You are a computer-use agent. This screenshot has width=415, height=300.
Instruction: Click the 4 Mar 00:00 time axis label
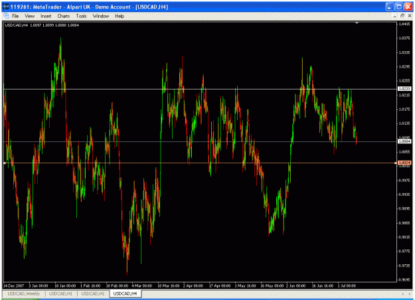(142, 286)
